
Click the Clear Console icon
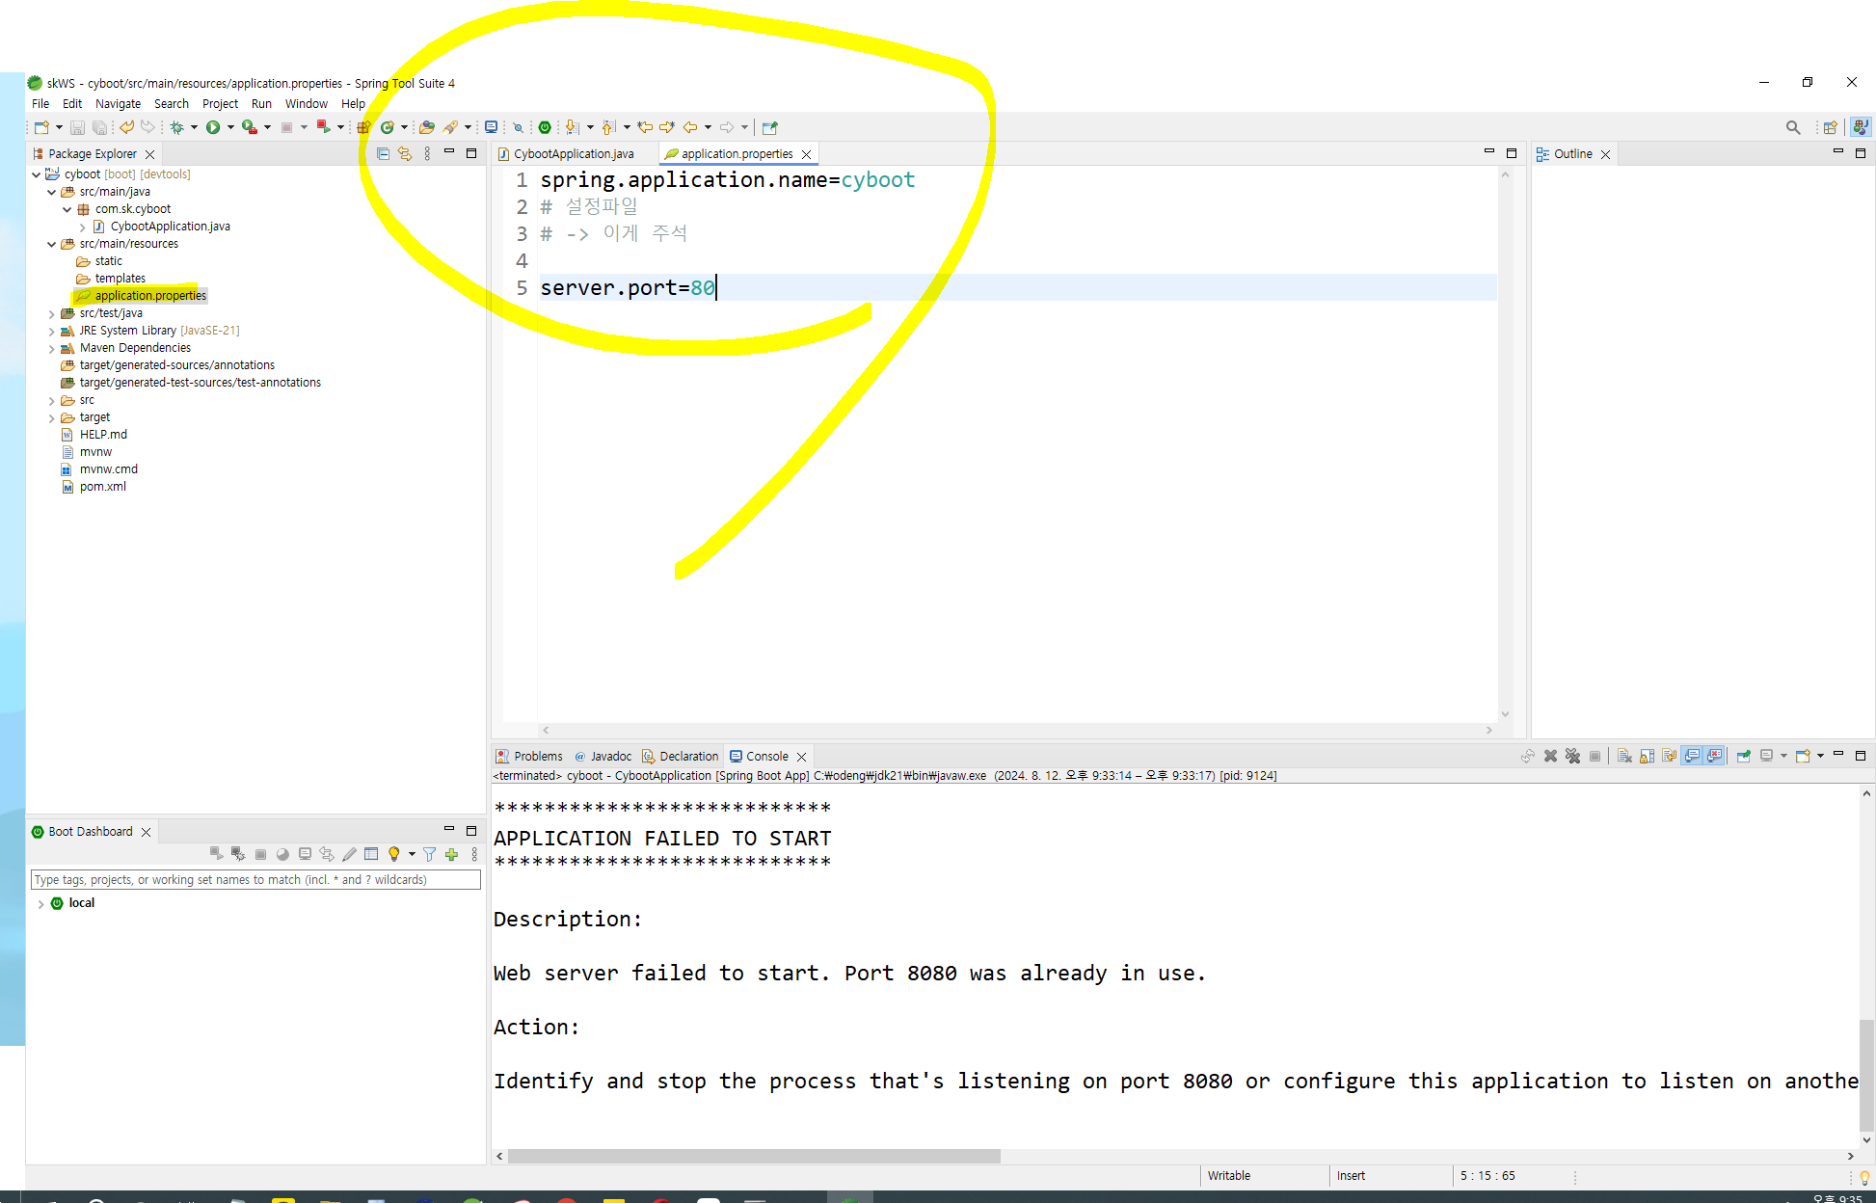coord(1624,757)
